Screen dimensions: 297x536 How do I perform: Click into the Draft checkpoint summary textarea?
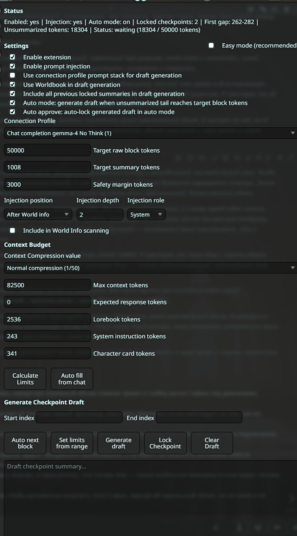point(150,498)
